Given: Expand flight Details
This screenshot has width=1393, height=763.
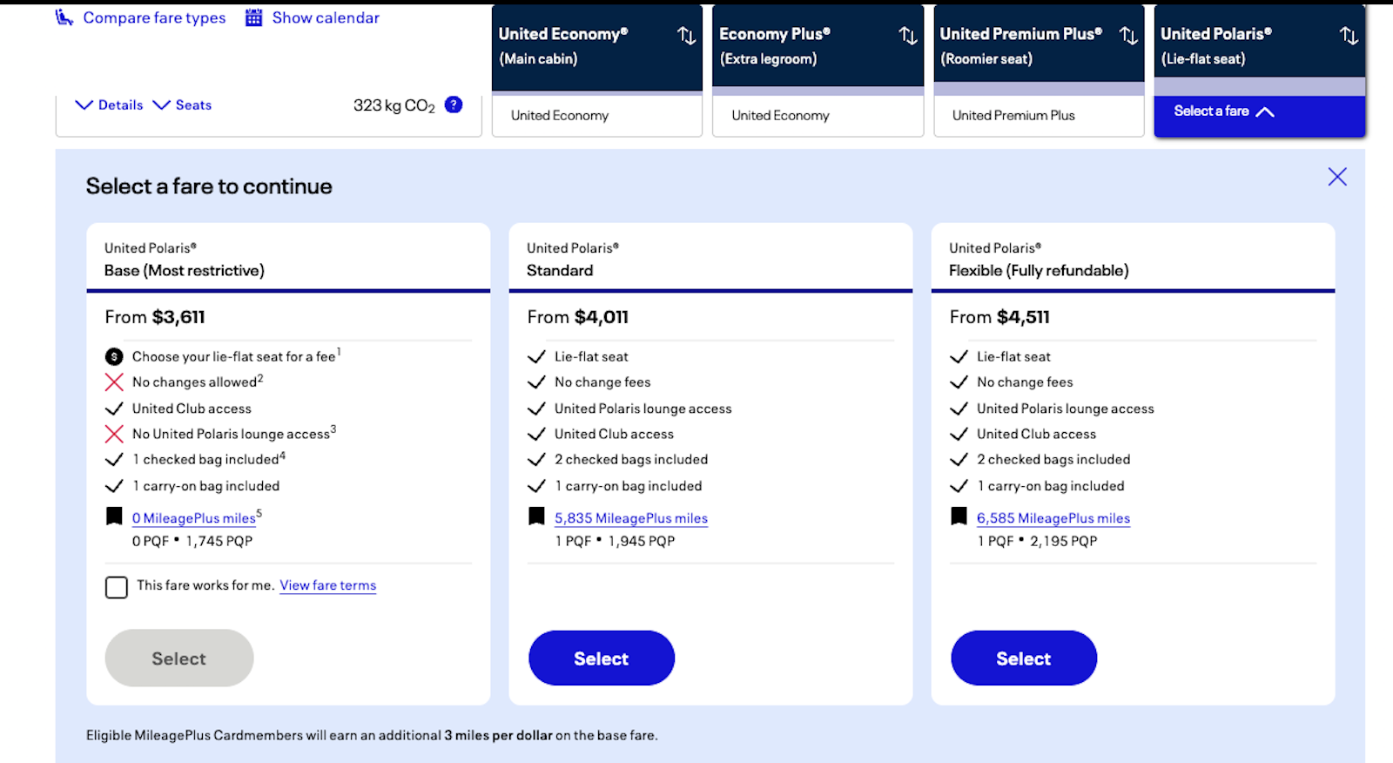Looking at the screenshot, I should (109, 105).
